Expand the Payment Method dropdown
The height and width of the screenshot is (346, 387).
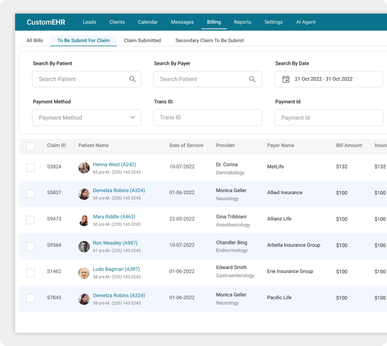(87, 118)
